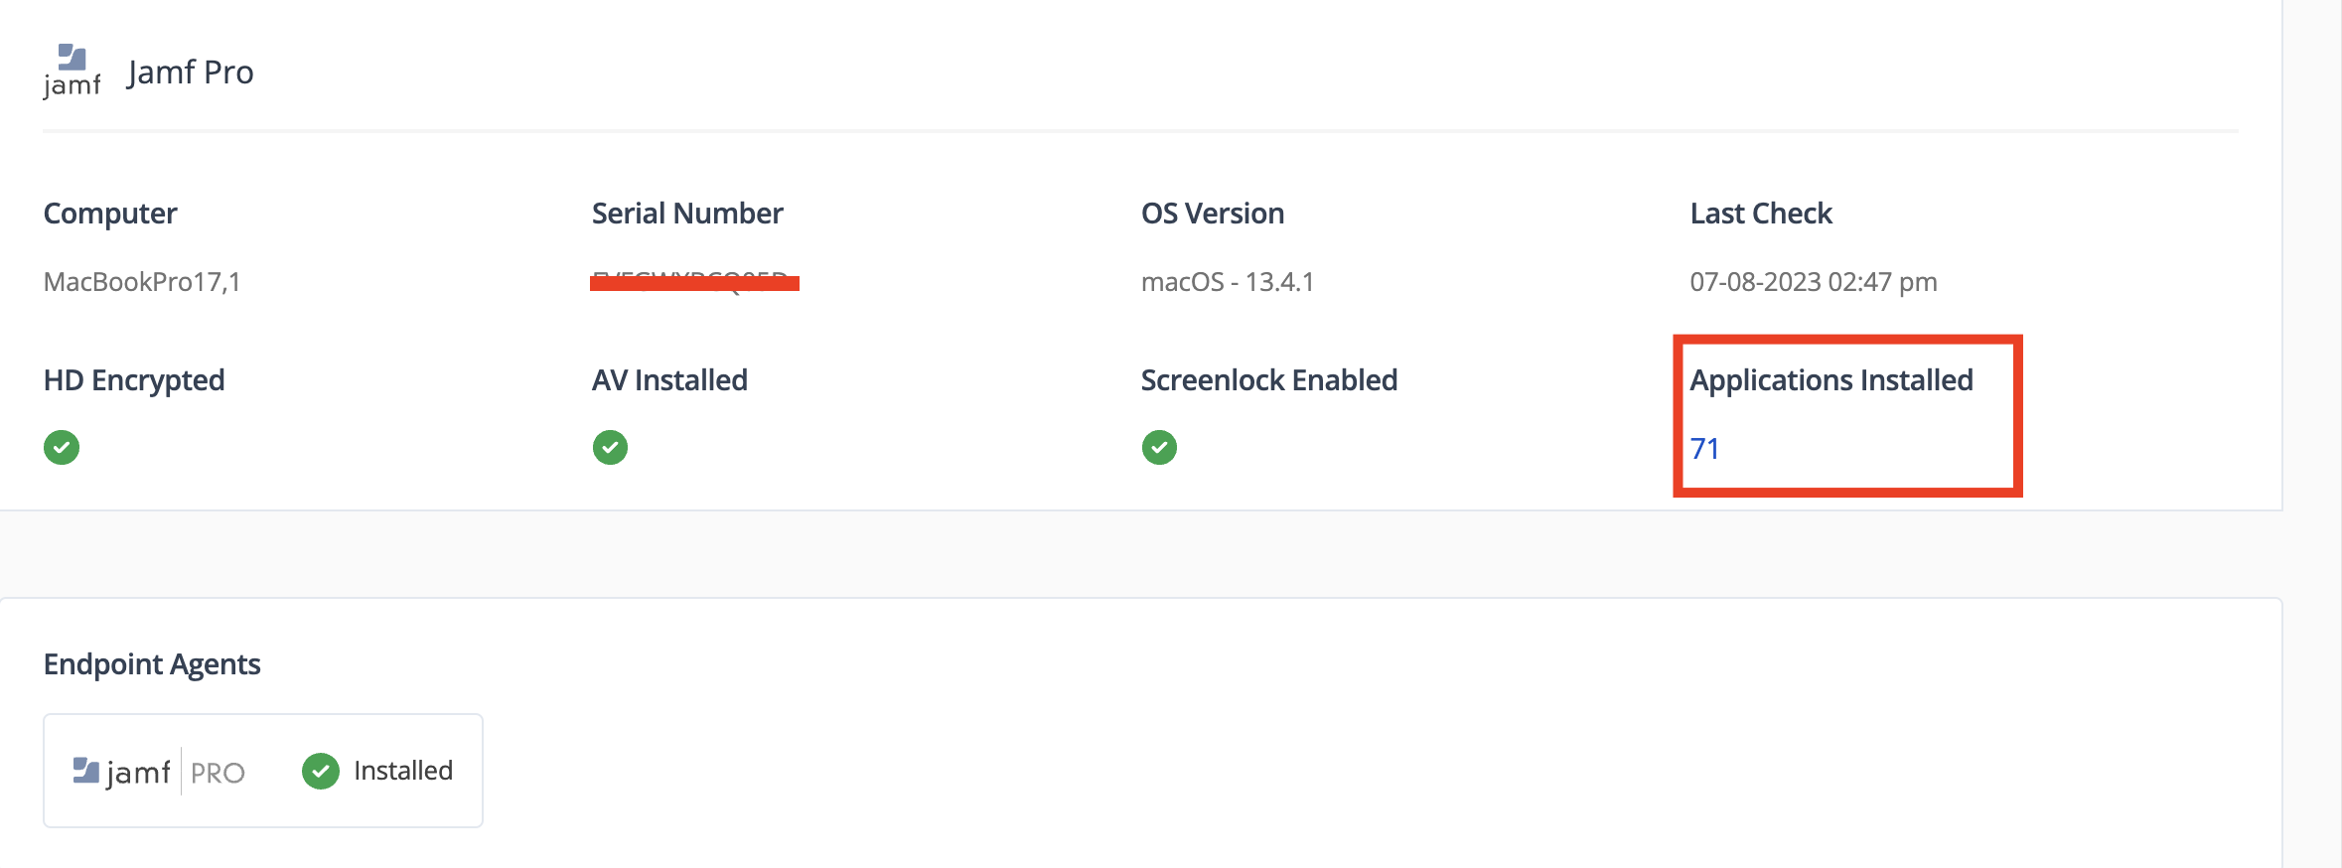
Task: Click the Installed green check in Endpoint Agents
Action: [321, 771]
